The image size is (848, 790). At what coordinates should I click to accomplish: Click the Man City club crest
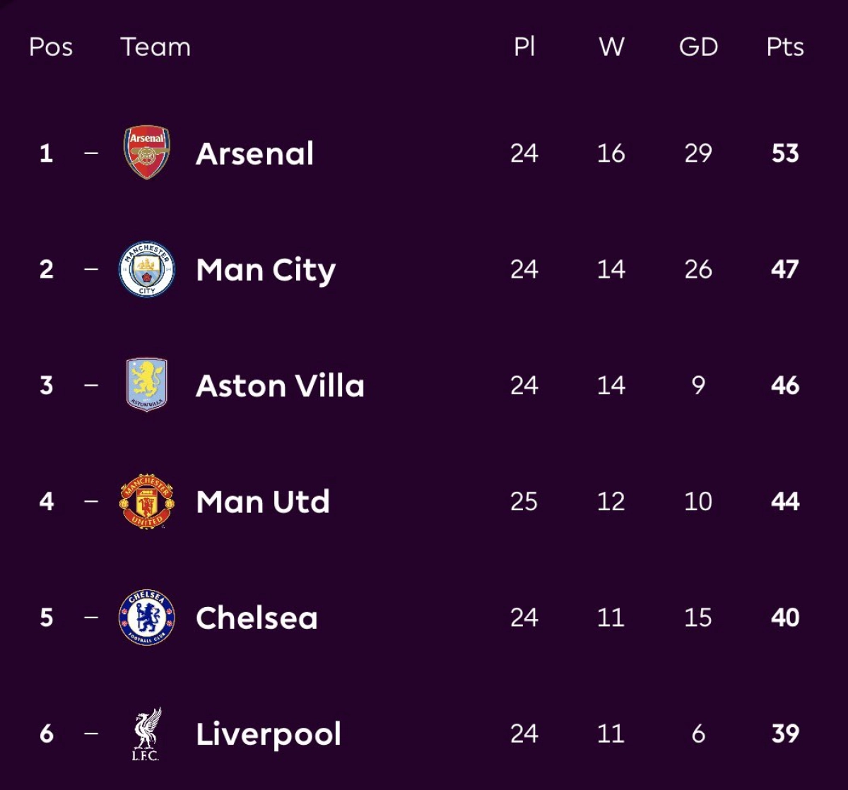147,269
